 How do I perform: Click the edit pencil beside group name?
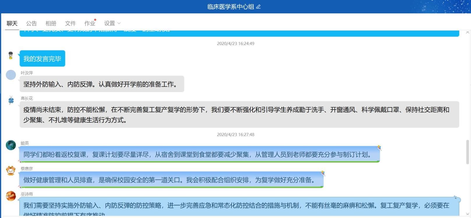click(258, 7)
